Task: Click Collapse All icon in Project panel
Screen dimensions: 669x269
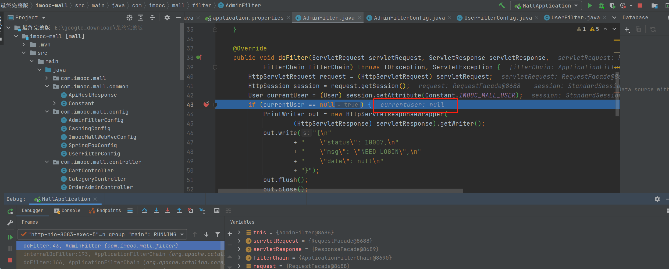Action: 152,18
